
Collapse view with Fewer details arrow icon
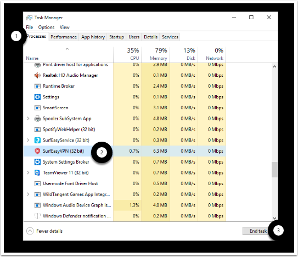coord(30,231)
